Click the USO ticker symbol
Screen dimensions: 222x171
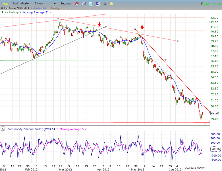[x=5, y=3]
